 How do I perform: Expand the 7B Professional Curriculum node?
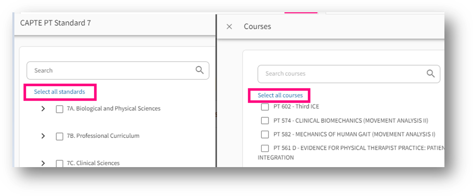point(43,136)
